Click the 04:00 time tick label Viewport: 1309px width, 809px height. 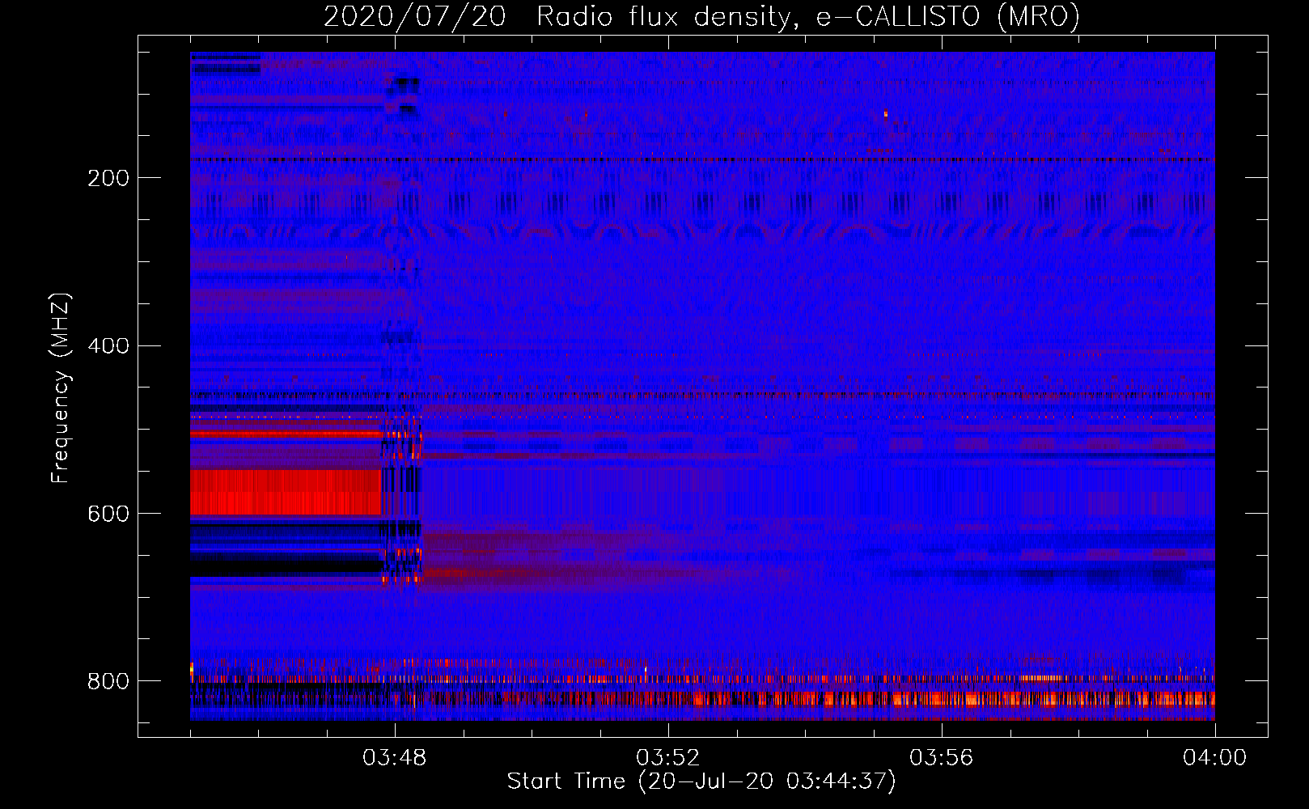(1214, 758)
